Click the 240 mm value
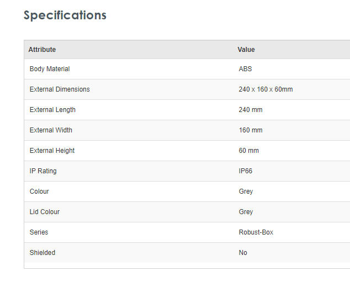This screenshot has height=282, width=350. coord(251,110)
